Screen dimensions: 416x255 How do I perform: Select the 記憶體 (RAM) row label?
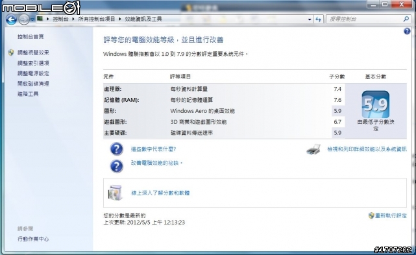[121, 100]
